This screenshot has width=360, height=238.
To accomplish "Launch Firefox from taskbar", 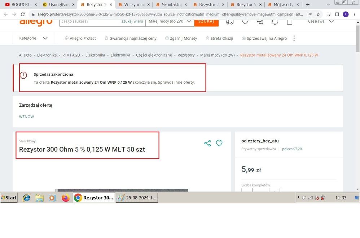I will 66,198.
